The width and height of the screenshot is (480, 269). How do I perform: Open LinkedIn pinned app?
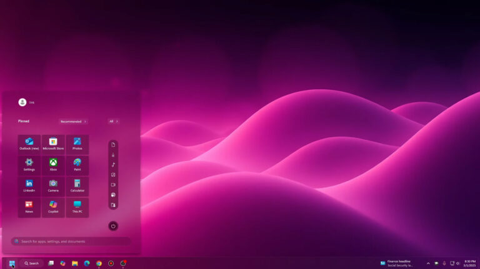[x=29, y=186]
